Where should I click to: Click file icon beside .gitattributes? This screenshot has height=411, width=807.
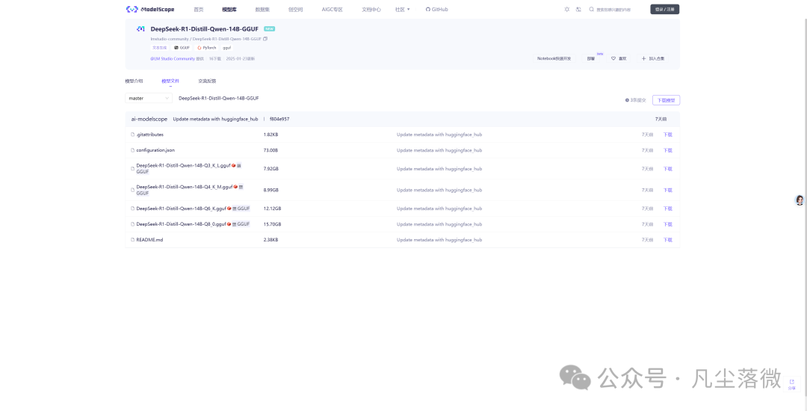[132, 135]
